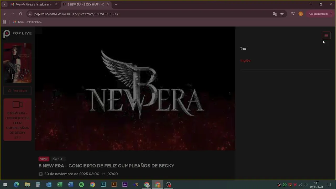Open a new browser tab
The height and width of the screenshot is (189, 336).
(116, 4)
